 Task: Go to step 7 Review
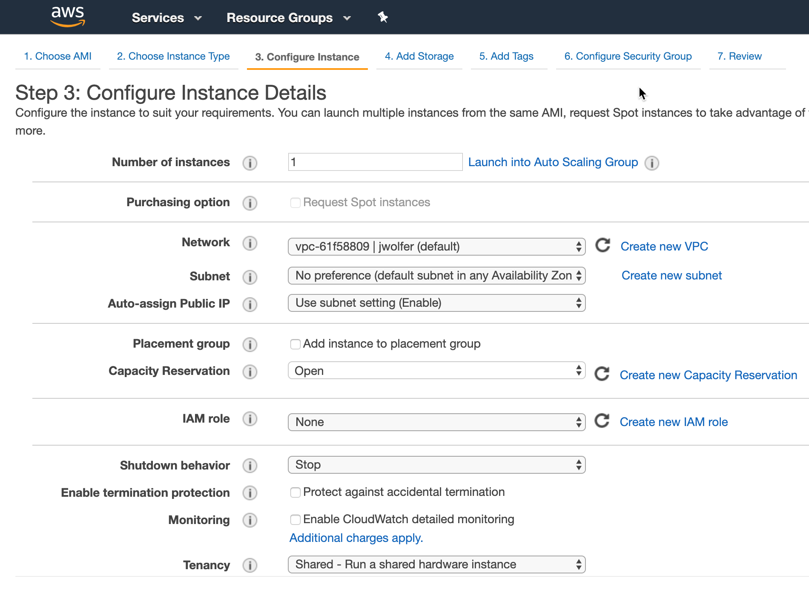pos(740,56)
